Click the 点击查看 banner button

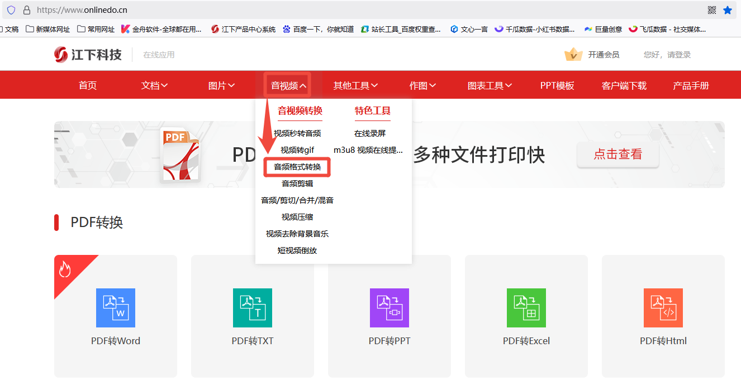click(618, 154)
